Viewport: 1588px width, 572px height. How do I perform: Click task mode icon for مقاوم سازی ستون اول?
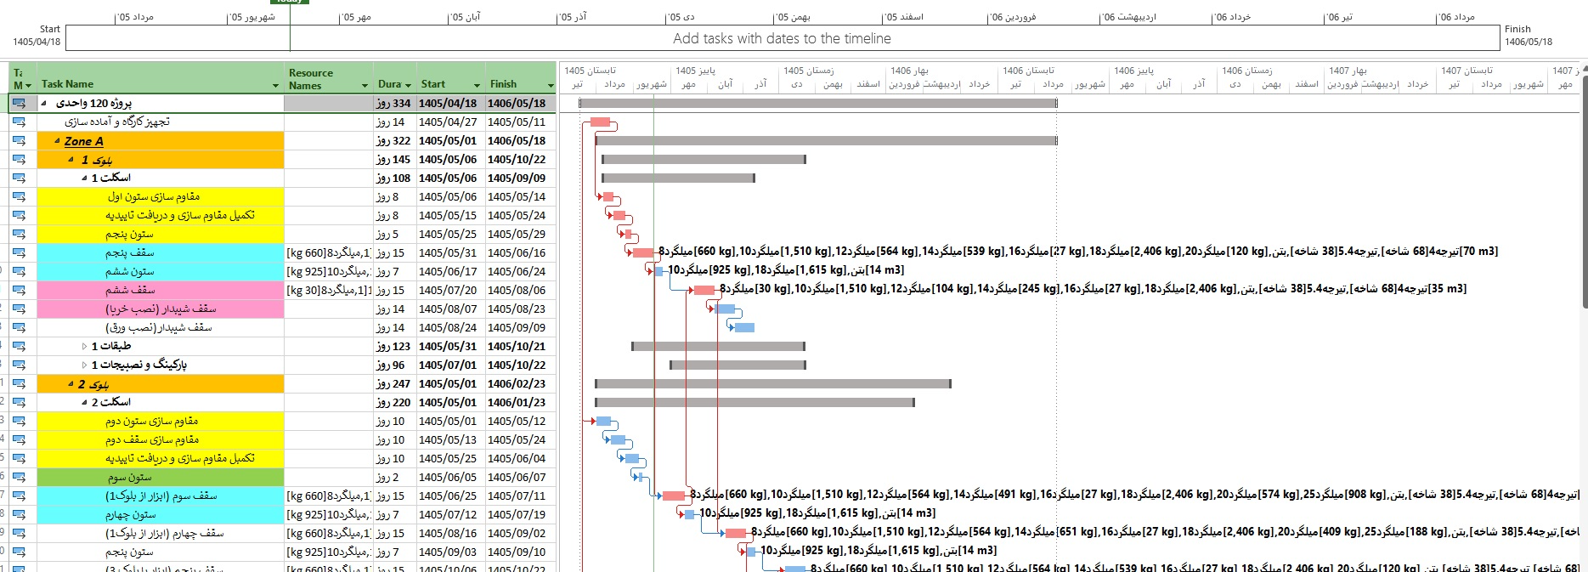click(x=19, y=196)
